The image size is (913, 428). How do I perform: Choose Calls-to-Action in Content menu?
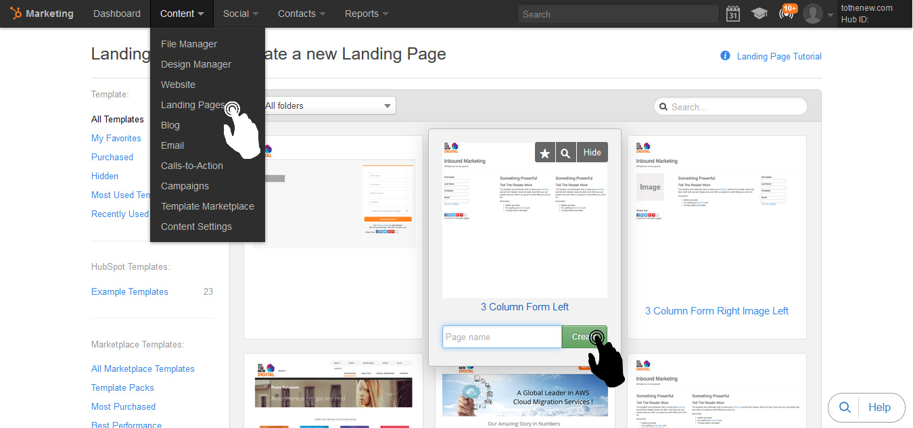(x=192, y=166)
